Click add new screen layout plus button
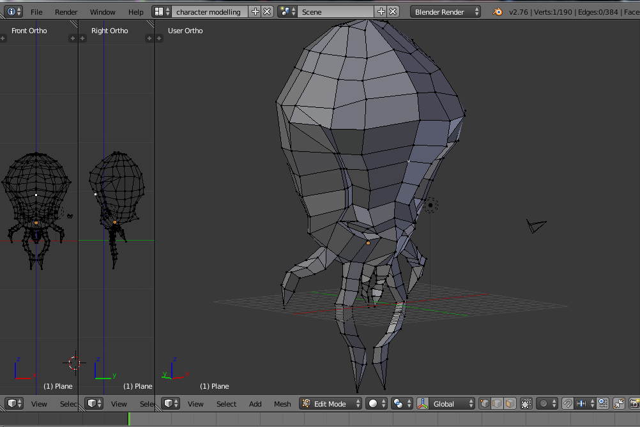Image resolution: width=640 pixels, height=427 pixels. point(255,12)
